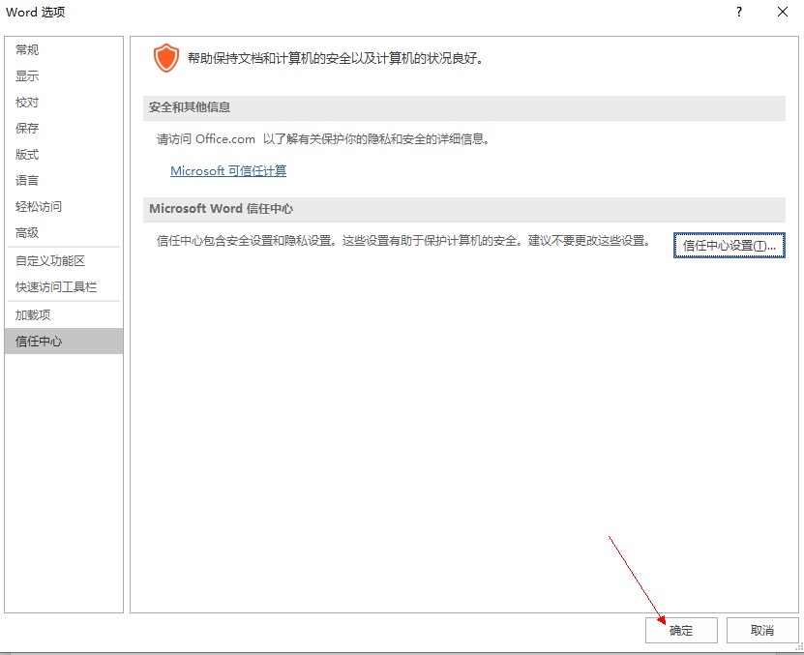Select the highlighted 信任中心 category

pos(64,342)
